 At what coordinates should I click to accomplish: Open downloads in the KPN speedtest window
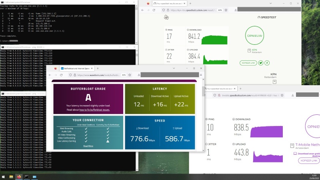tap(236, 10)
